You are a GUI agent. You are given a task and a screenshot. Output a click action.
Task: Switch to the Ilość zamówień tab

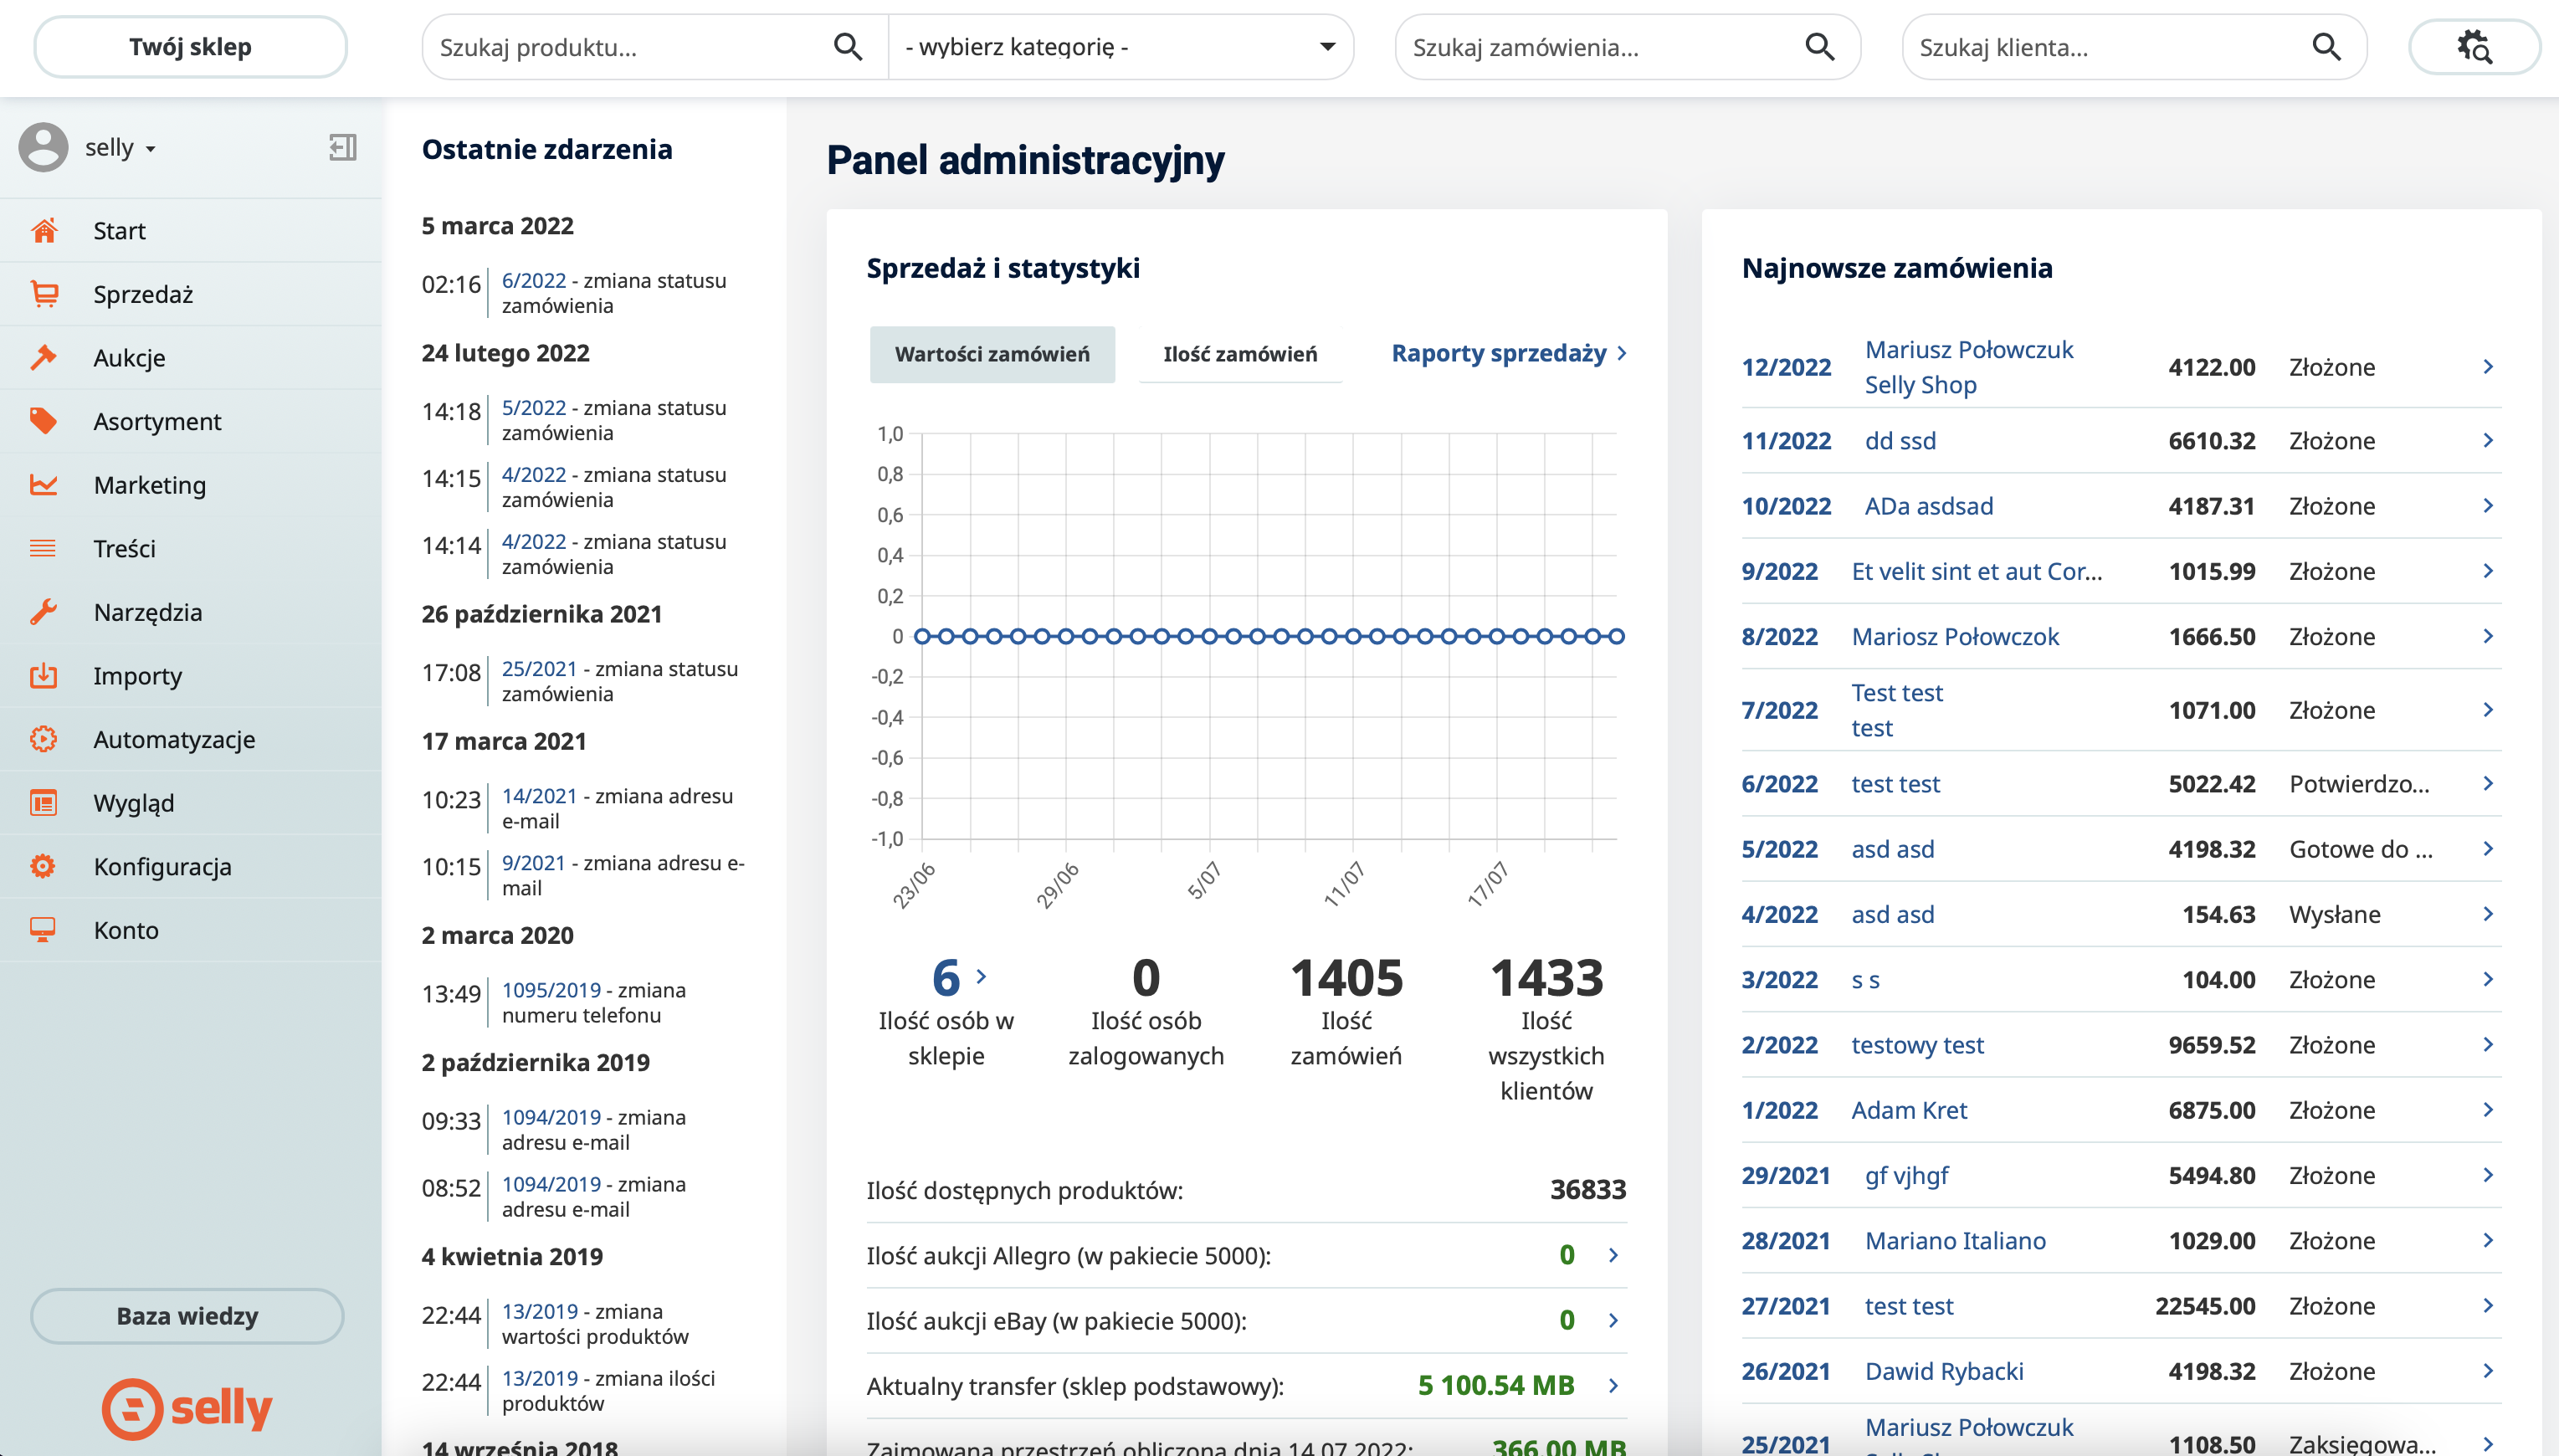click(1240, 353)
